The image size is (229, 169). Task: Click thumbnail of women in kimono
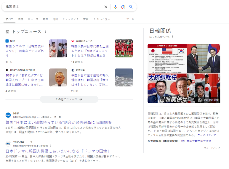click(58, 48)
